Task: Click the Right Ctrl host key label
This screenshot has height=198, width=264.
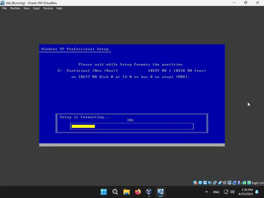Action: click(258, 183)
